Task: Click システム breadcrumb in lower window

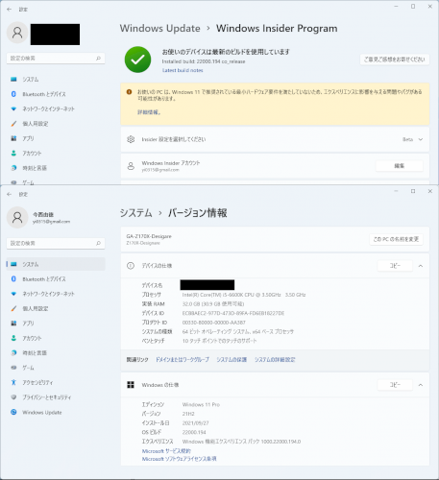Action: [x=136, y=213]
